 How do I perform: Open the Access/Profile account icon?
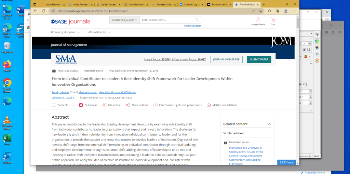coord(258,20)
